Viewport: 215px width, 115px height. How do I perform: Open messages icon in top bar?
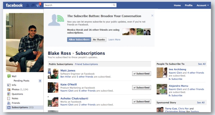(x=33, y=5)
